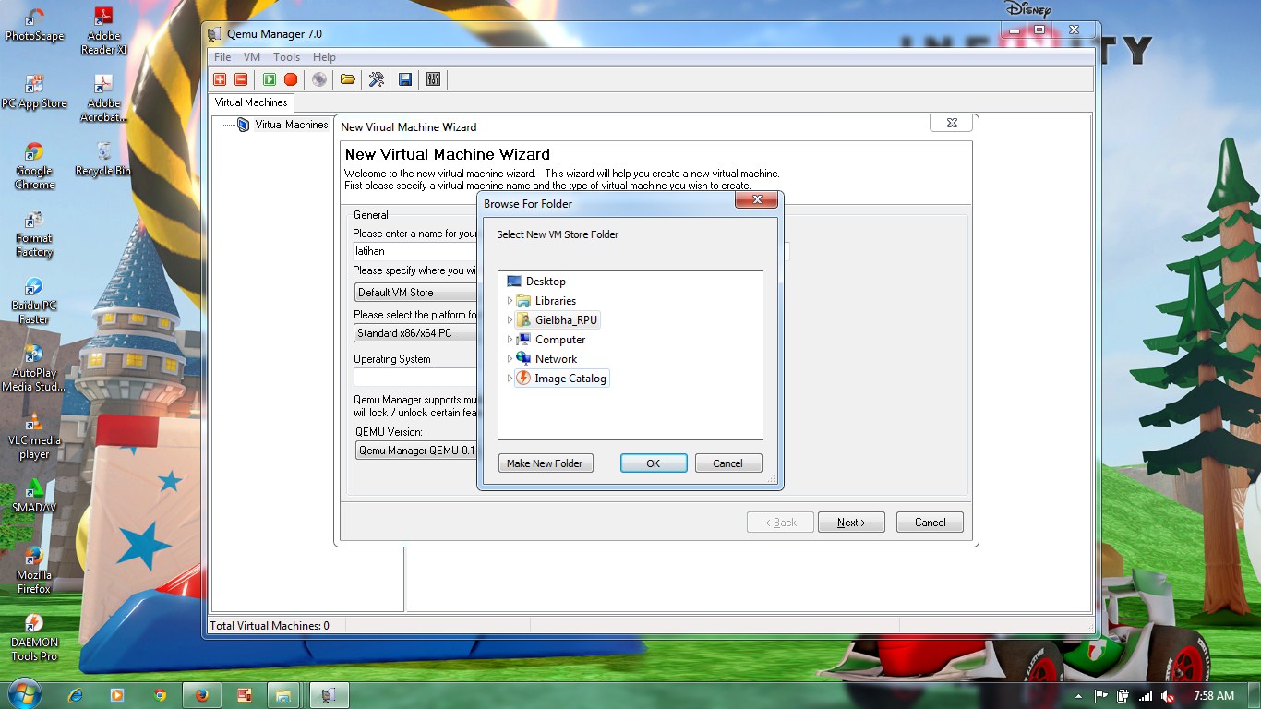The image size is (1261, 709).
Task: Open AutoPlay Media Studio desktop shortcut
Action: [x=34, y=368]
